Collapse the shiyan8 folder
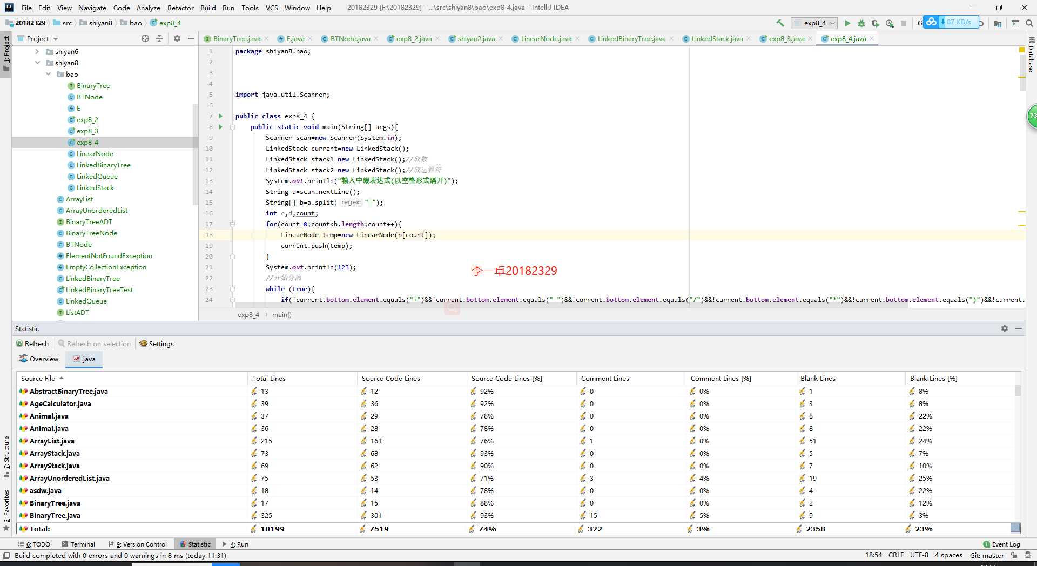The width and height of the screenshot is (1037, 566). 37,63
